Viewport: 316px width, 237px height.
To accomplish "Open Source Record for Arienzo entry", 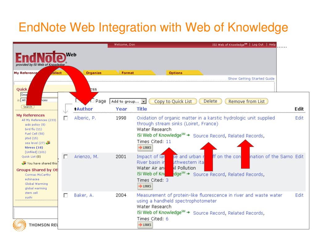I will tap(209, 175).
